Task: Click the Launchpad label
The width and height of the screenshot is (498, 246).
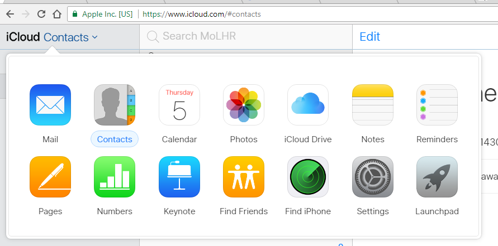Action: click(x=437, y=211)
